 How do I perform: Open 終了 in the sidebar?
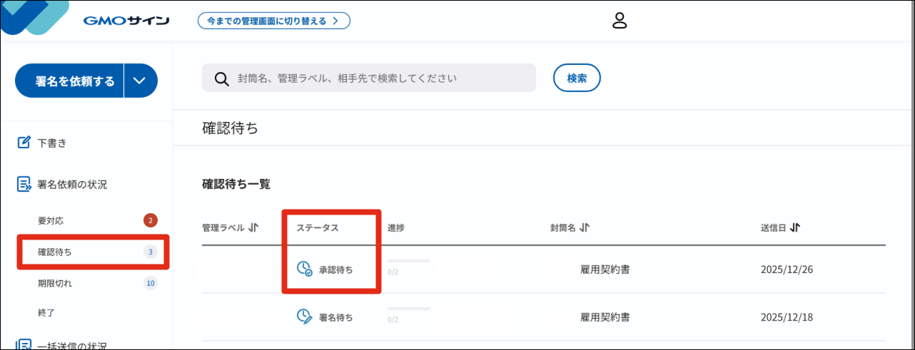click(x=46, y=312)
